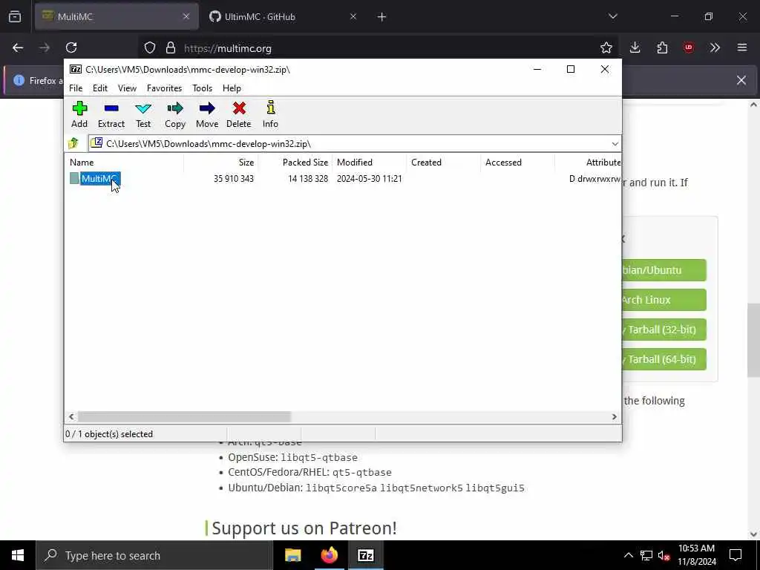Click the 7-Zip taskbar icon
This screenshot has width=760, height=570.
click(x=365, y=555)
